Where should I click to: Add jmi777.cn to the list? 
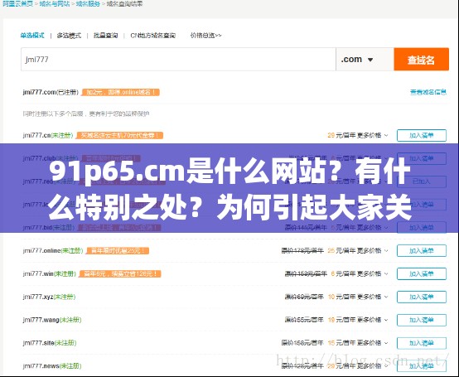click(422, 136)
